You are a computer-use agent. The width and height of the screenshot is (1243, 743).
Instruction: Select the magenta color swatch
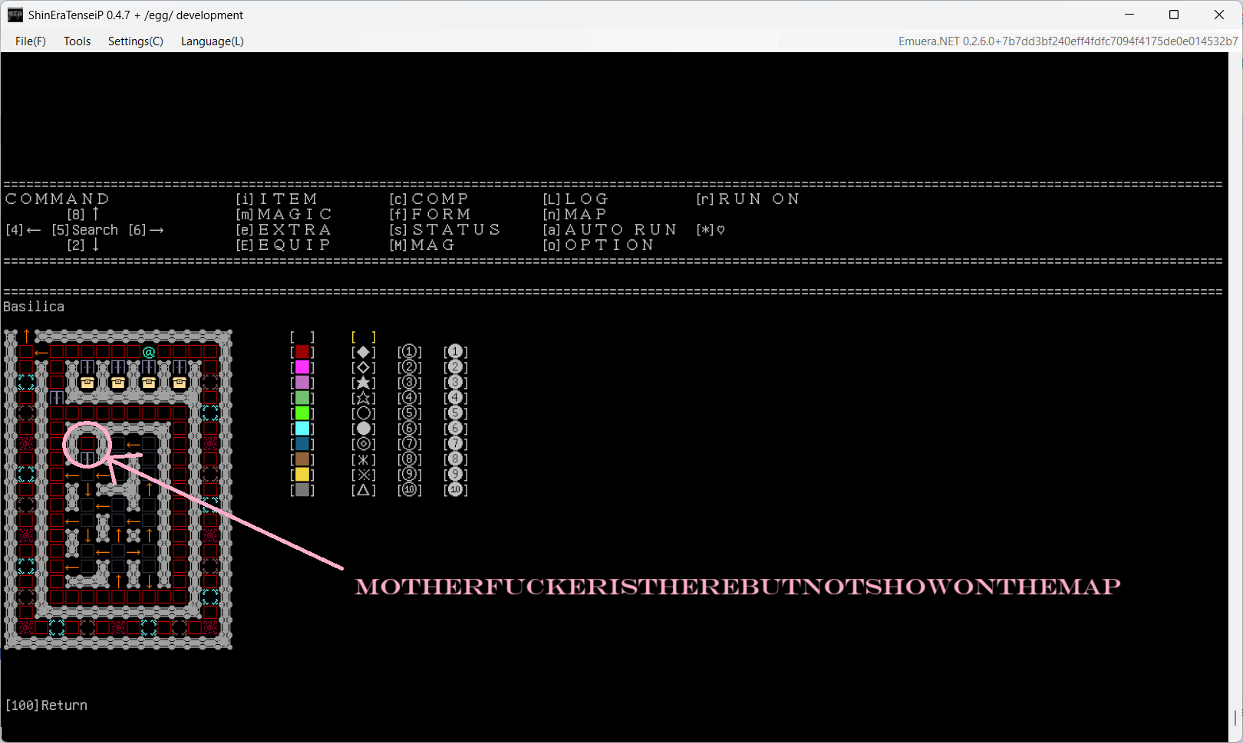pyautogui.click(x=302, y=367)
